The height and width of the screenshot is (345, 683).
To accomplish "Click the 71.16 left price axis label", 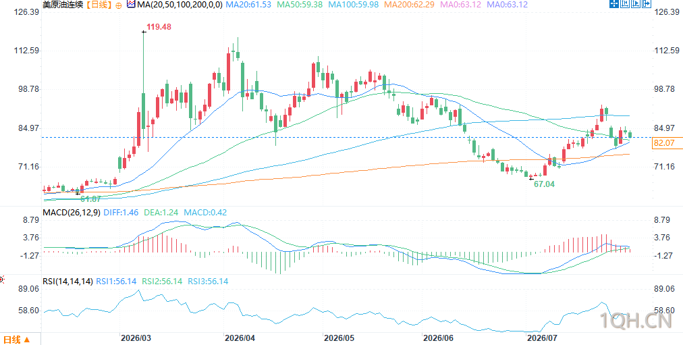I will coord(28,167).
